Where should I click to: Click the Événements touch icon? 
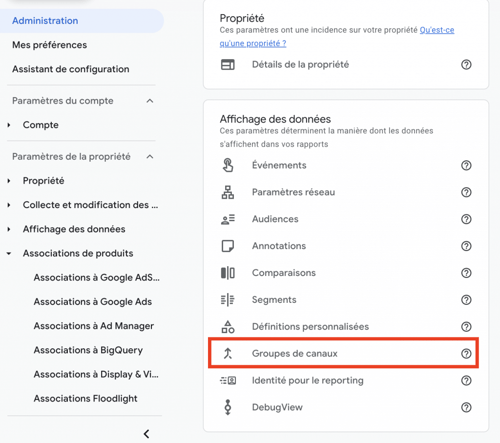[228, 165]
